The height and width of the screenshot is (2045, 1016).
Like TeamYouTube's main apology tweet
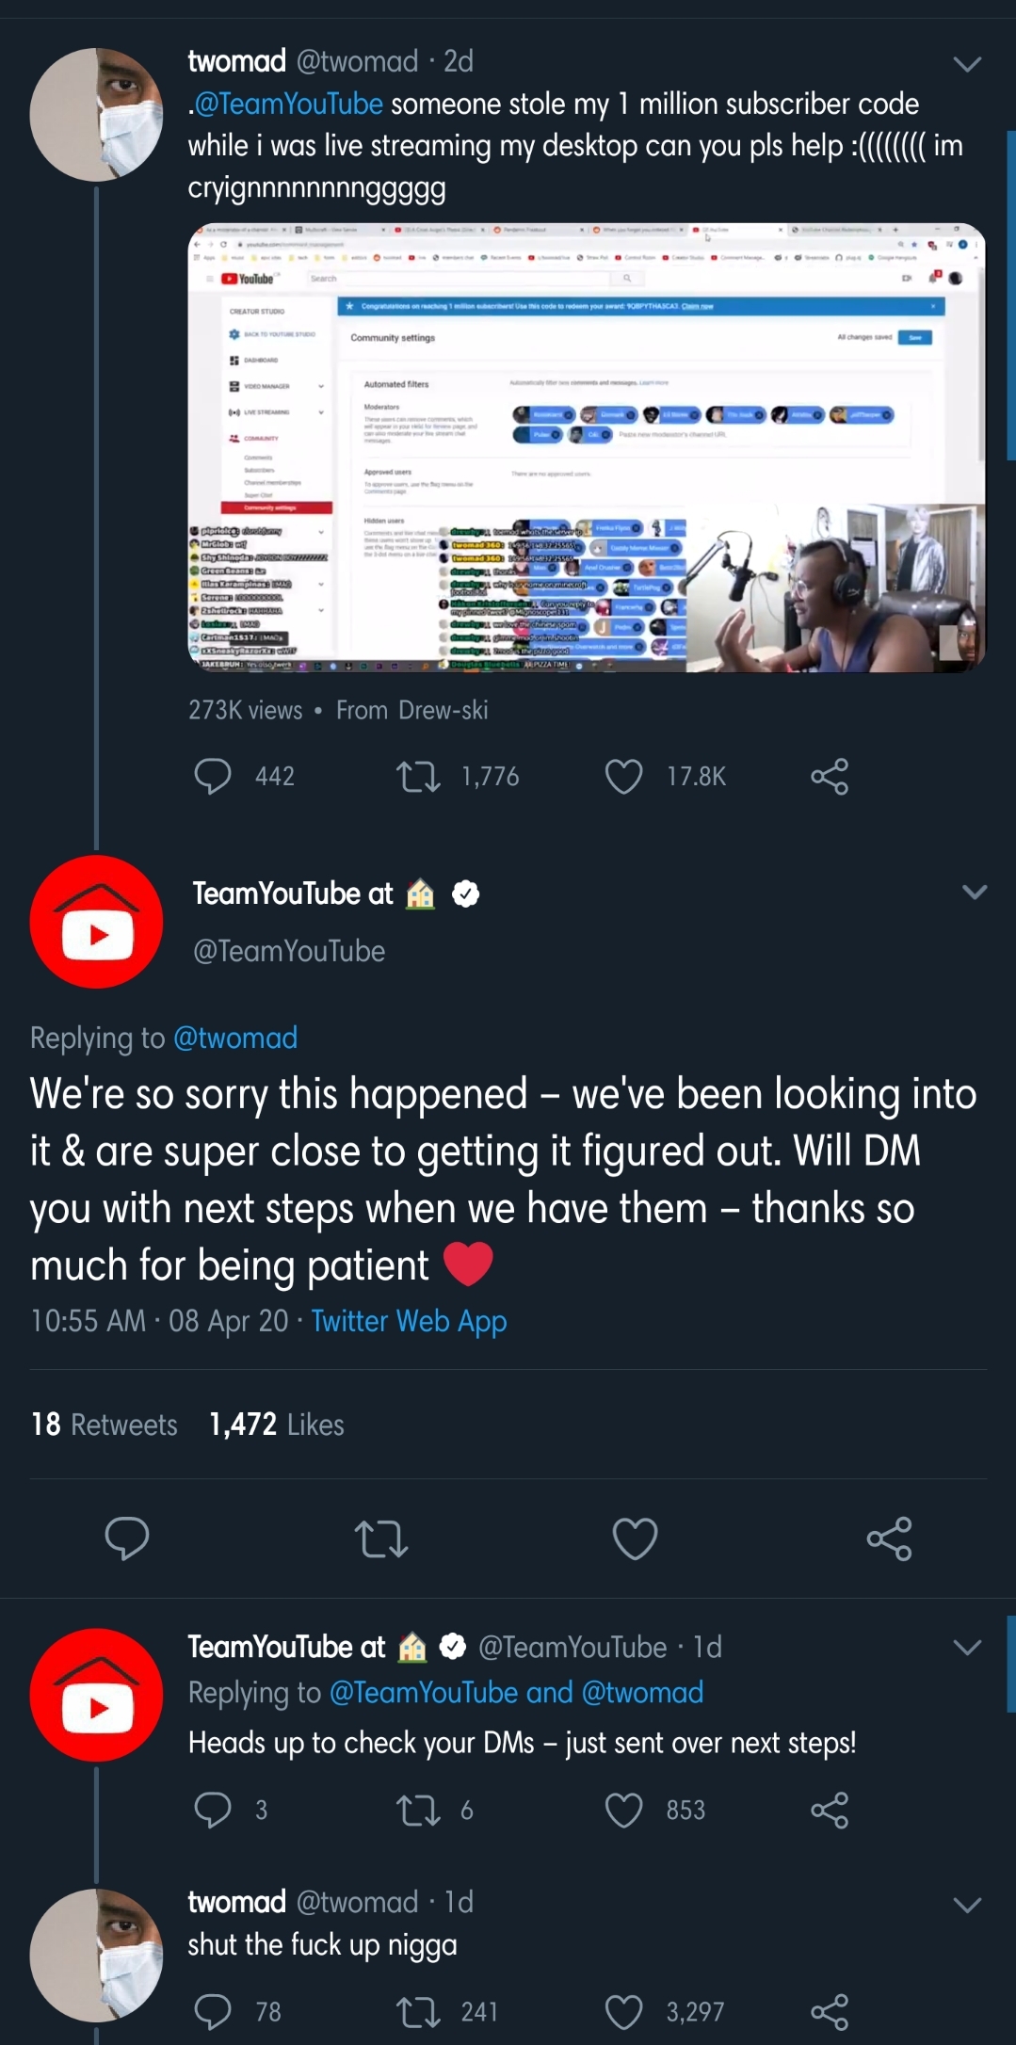(x=636, y=1538)
